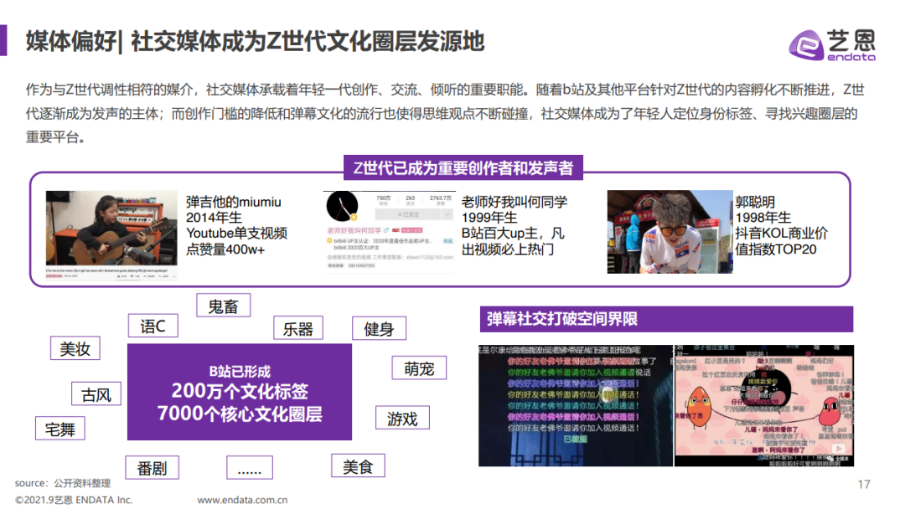The image size is (905, 509).
Task: Click the 7000个核心文化圈层 text line
Action: click(240, 414)
